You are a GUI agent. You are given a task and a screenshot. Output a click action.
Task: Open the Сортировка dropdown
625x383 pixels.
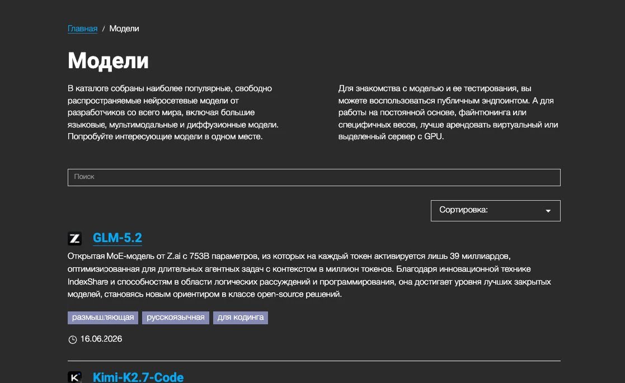click(x=495, y=211)
